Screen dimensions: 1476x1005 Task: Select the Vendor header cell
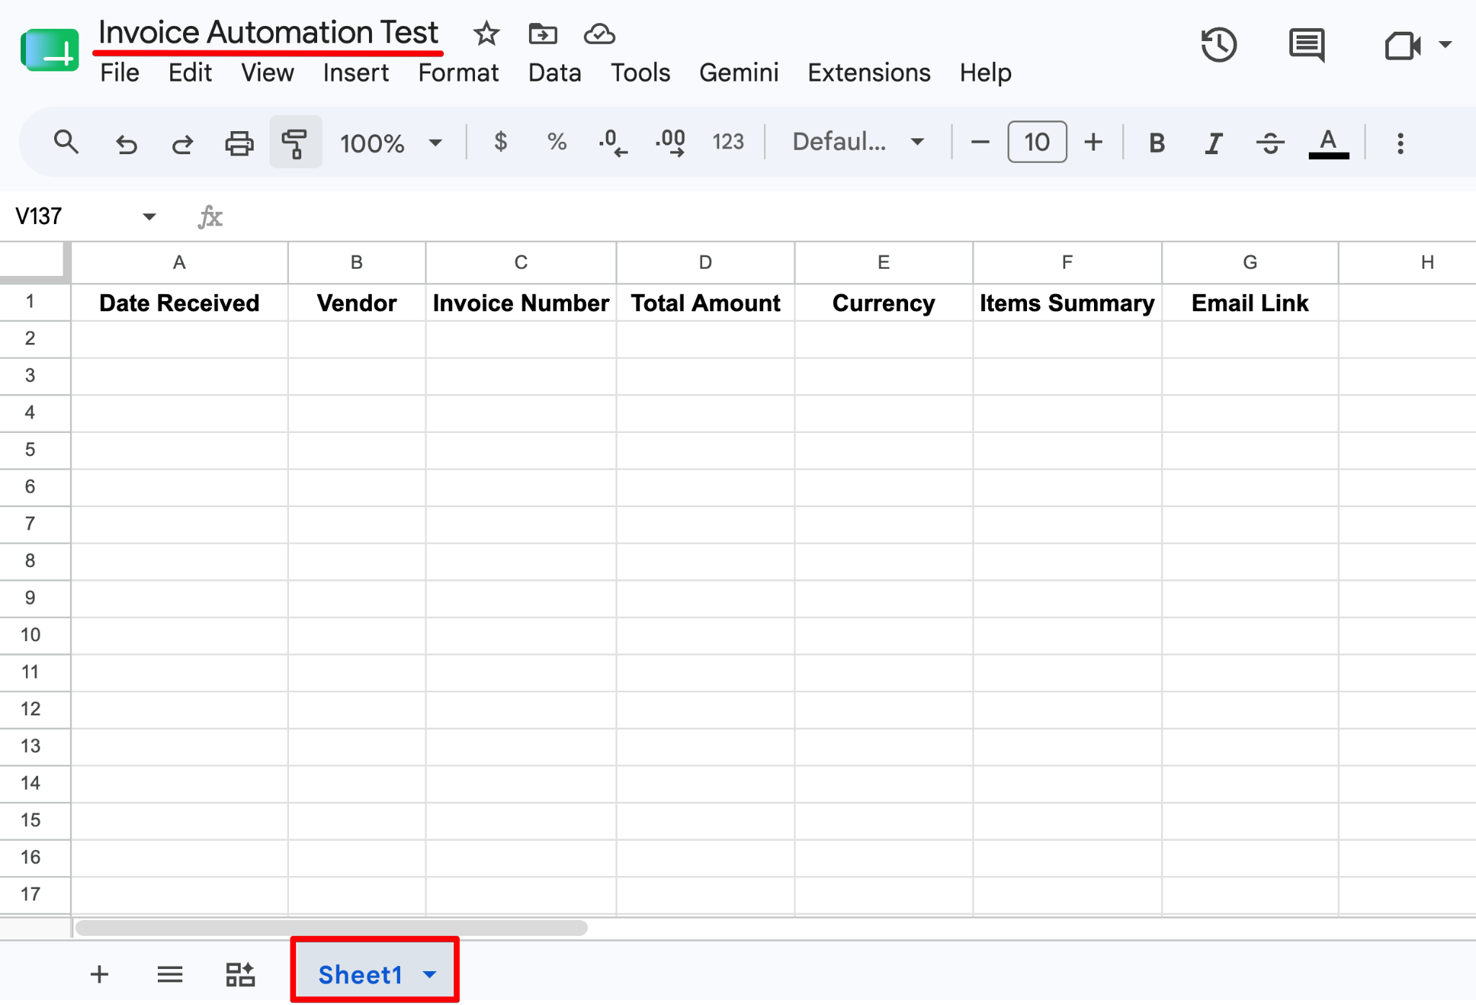[357, 303]
